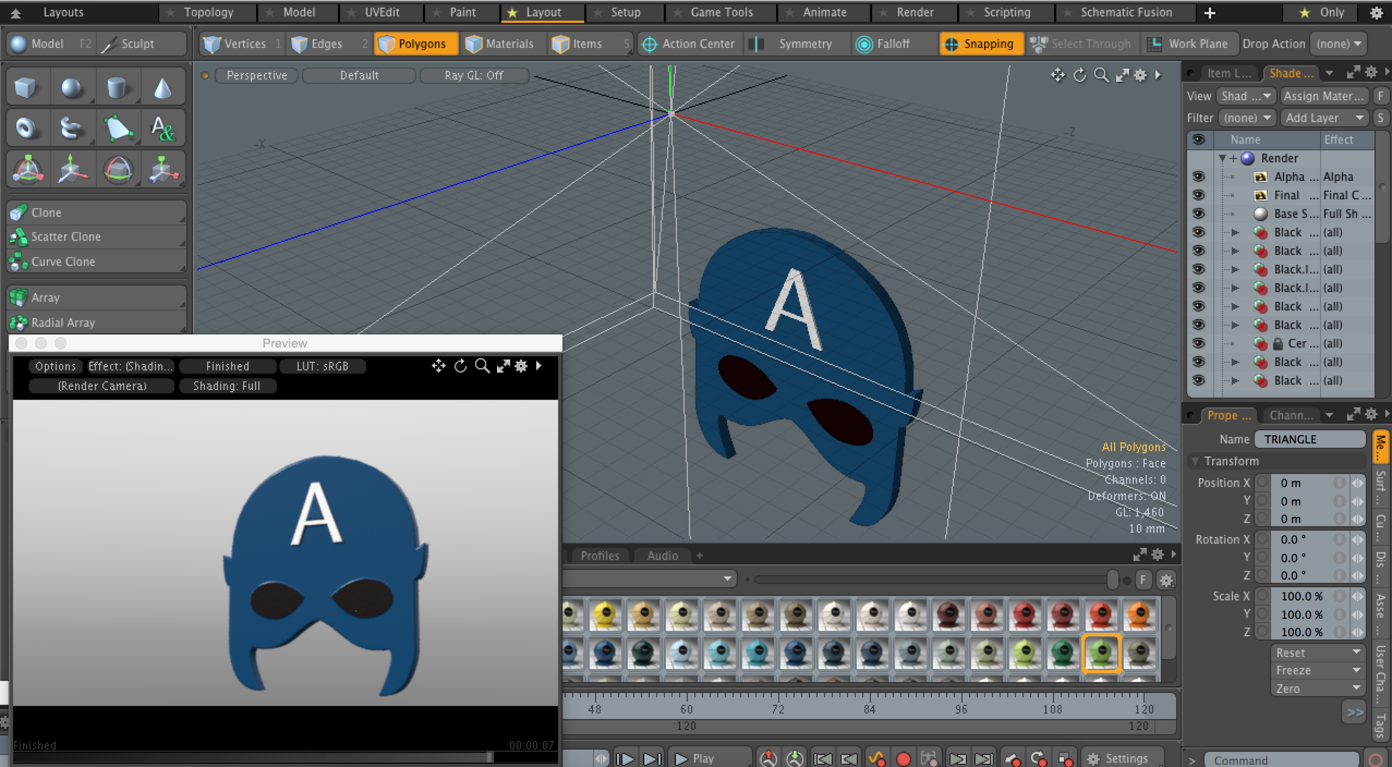Image resolution: width=1392 pixels, height=767 pixels.
Task: Select the Sphere primitive tool
Action: 72,86
